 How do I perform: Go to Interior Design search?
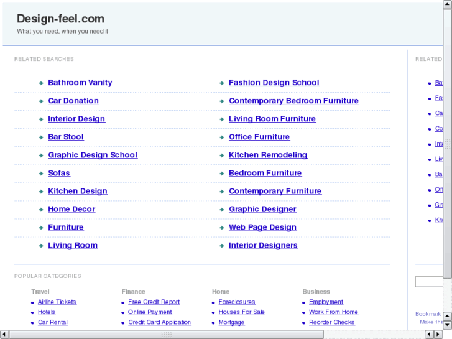pos(76,119)
